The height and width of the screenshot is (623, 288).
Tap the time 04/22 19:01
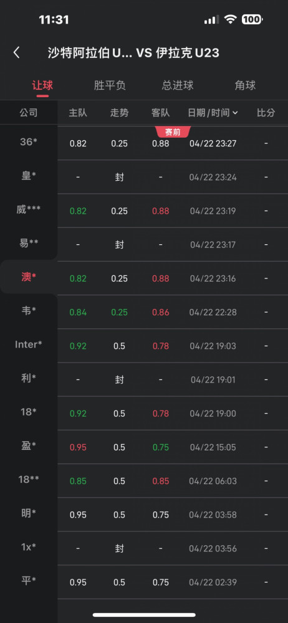(x=213, y=380)
